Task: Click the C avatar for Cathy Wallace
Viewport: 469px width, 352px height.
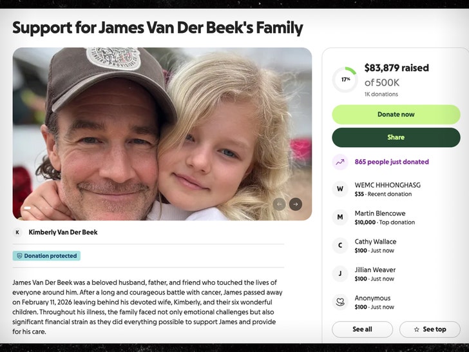Action: [340, 246]
